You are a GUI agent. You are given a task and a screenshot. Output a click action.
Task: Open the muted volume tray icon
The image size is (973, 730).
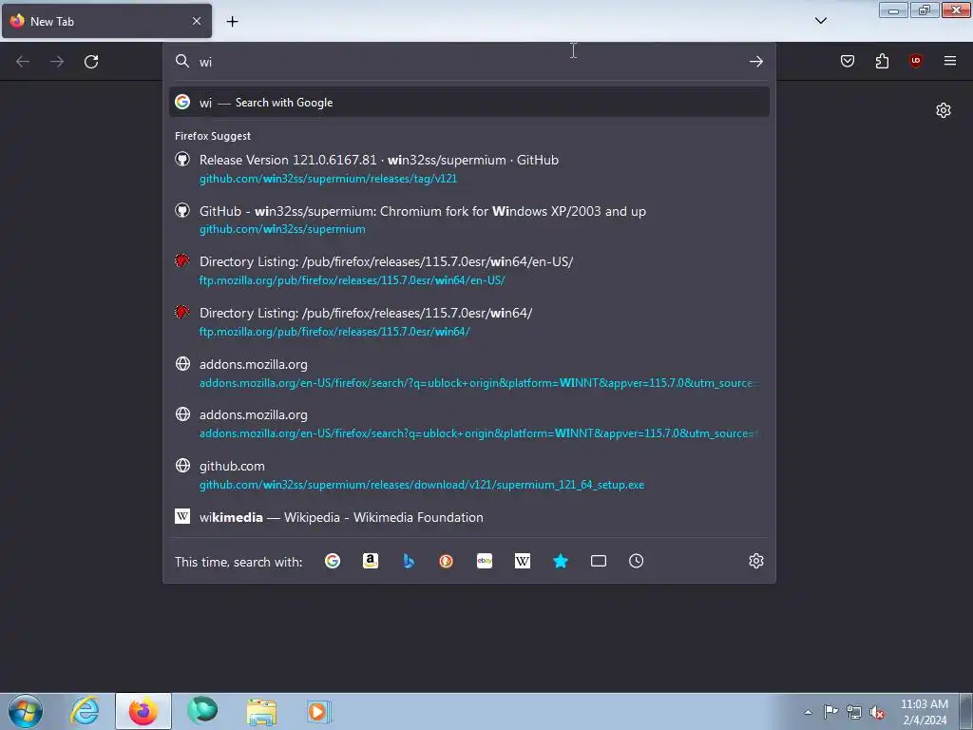coord(877,712)
